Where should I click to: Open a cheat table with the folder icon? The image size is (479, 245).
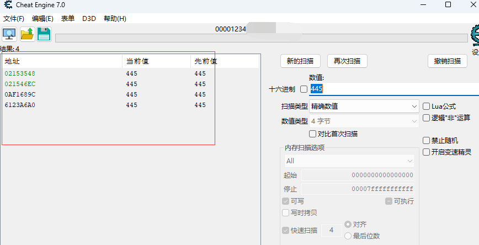click(x=28, y=34)
